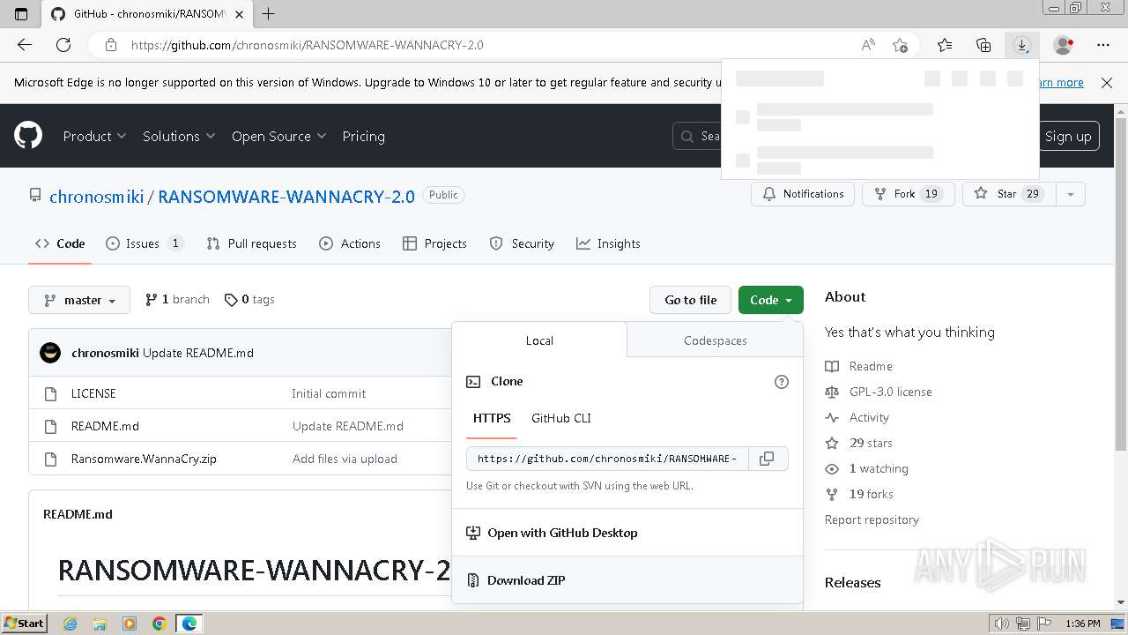The image size is (1128, 635).
Task: Open the media player taskbar icon
Action: (x=130, y=624)
